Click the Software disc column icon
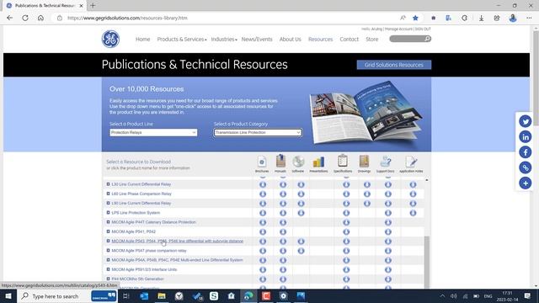Viewport: 539px width, 303px height. click(x=298, y=162)
